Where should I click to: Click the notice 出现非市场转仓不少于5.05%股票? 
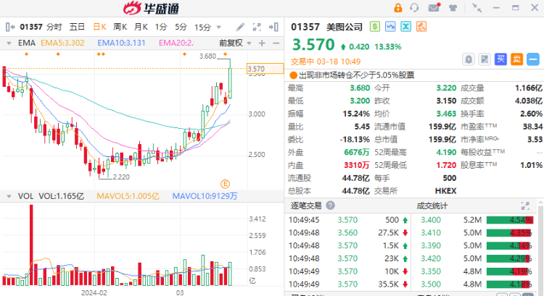click(x=357, y=75)
